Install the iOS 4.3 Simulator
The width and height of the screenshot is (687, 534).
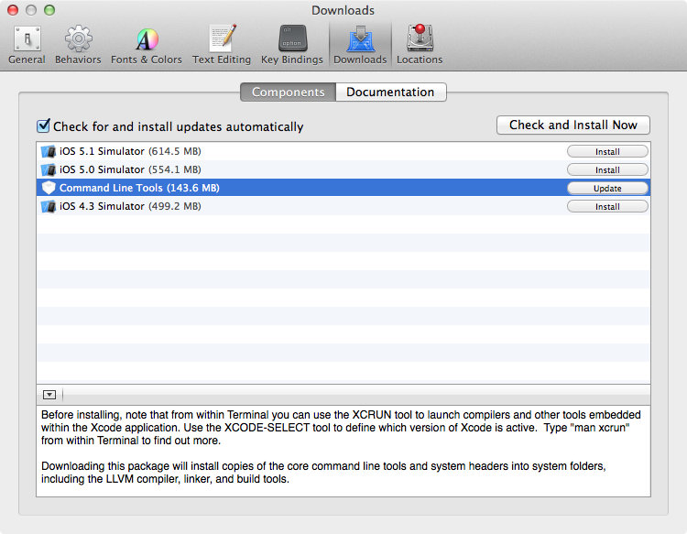[x=607, y=207]
